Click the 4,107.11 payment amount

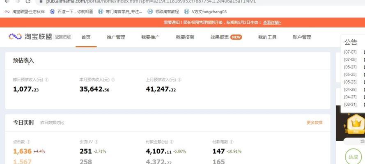click(x=158, y=151)
